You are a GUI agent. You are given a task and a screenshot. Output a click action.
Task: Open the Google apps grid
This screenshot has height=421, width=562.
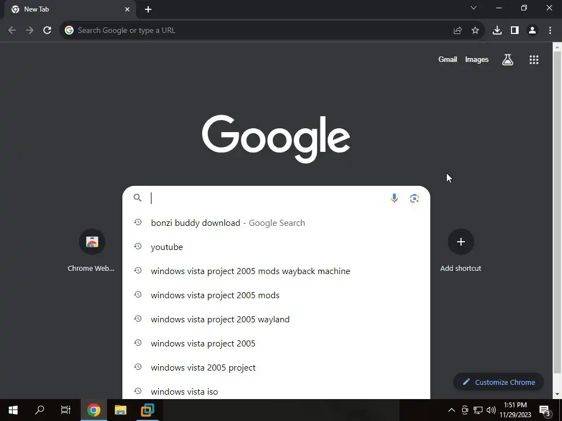click(x=534, y=59)
